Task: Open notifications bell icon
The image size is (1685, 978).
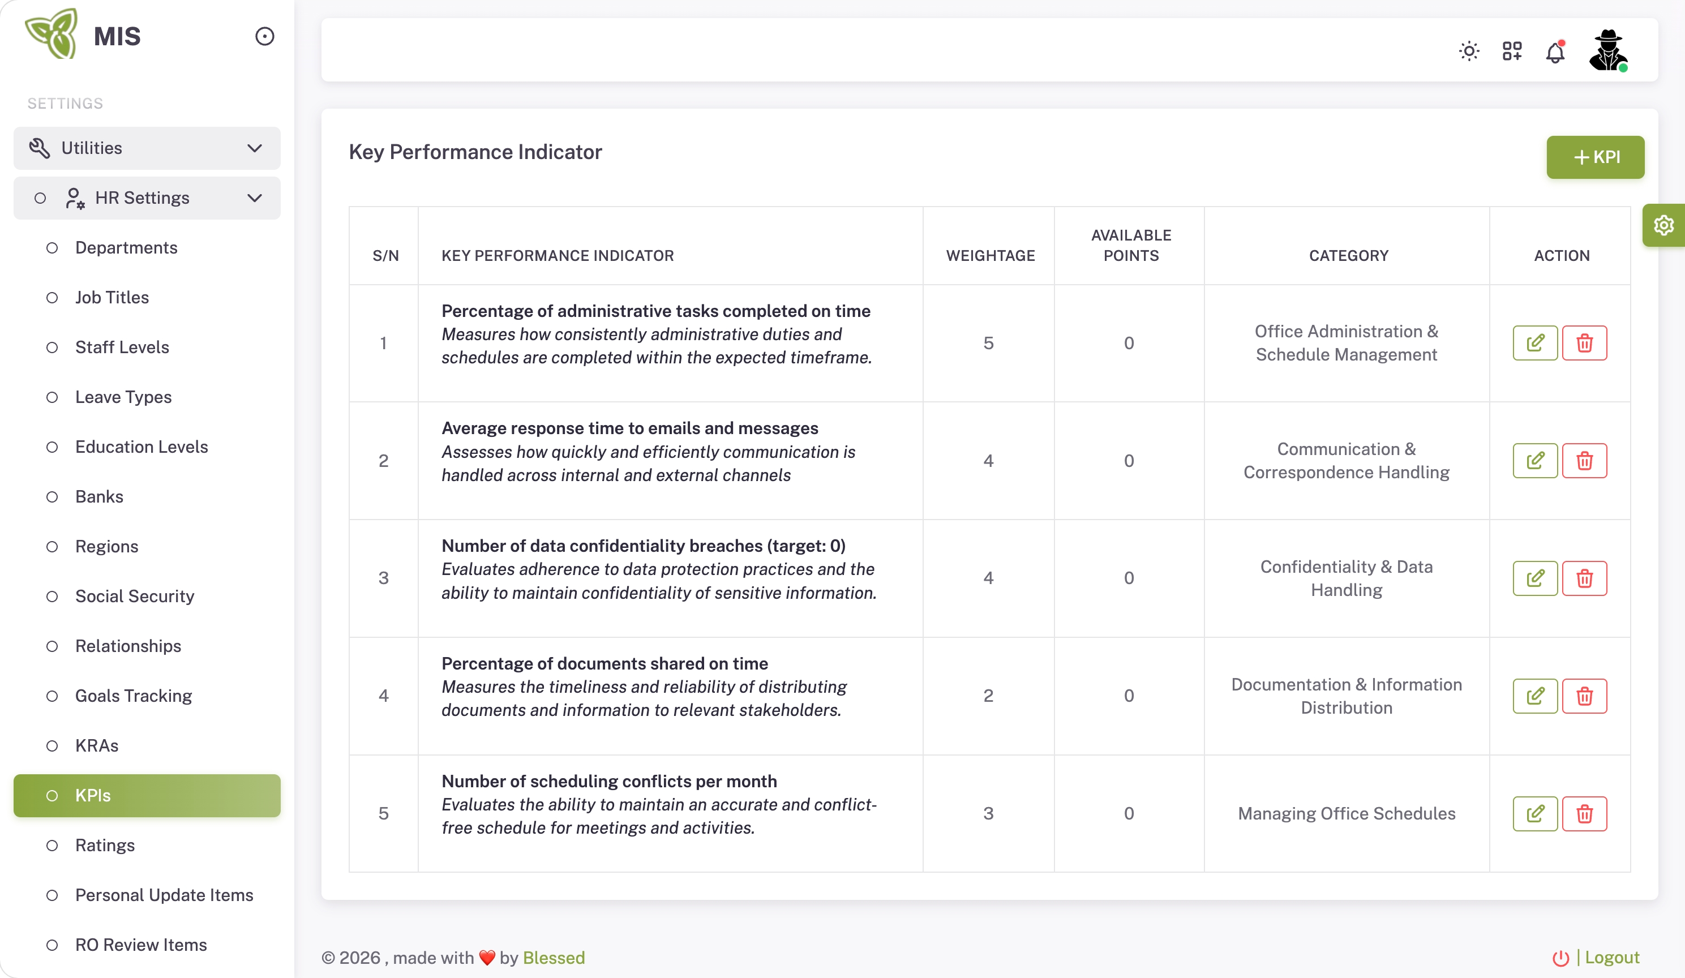Action: [1555, 52]
